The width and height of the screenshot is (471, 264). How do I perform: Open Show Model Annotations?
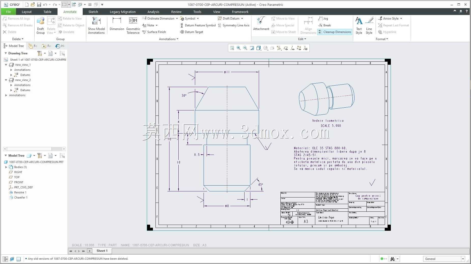[96, 25]
